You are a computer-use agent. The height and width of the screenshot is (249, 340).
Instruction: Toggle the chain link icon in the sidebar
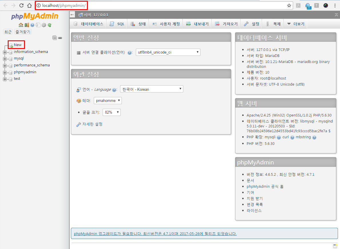click(60, 38)
